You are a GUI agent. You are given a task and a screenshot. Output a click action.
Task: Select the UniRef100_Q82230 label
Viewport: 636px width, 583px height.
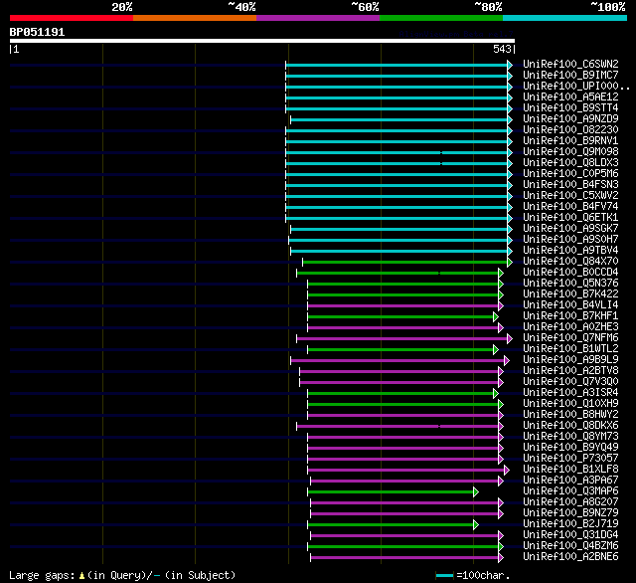[570, 130]
